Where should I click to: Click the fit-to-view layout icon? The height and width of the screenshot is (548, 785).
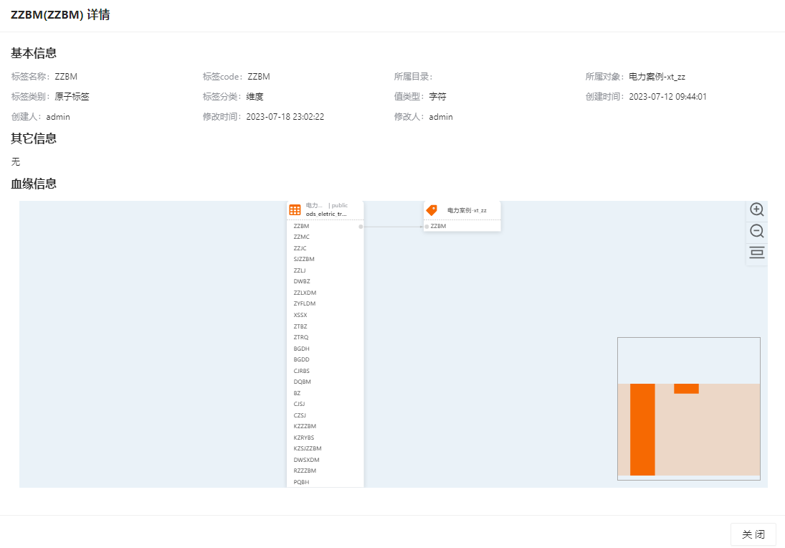pos(756,252)
